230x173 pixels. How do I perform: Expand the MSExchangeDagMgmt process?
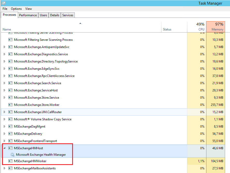pyautogui.click(x=4, y=127)
